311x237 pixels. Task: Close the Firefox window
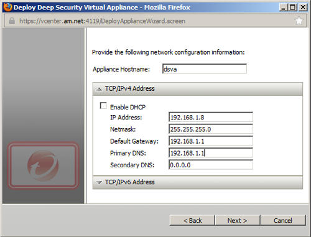click(303, 7)
